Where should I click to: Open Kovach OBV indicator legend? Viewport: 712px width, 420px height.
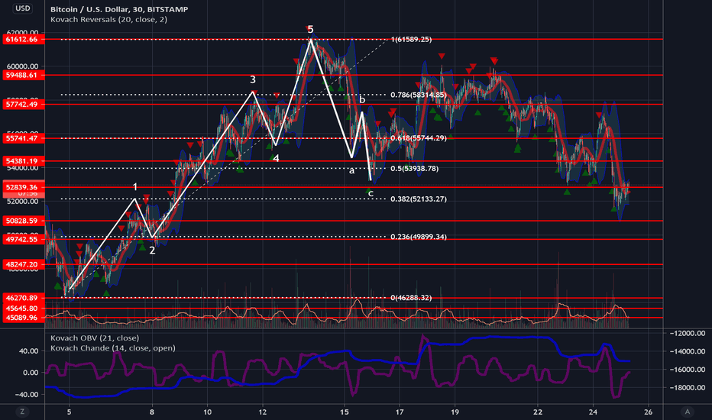[95, 338]
